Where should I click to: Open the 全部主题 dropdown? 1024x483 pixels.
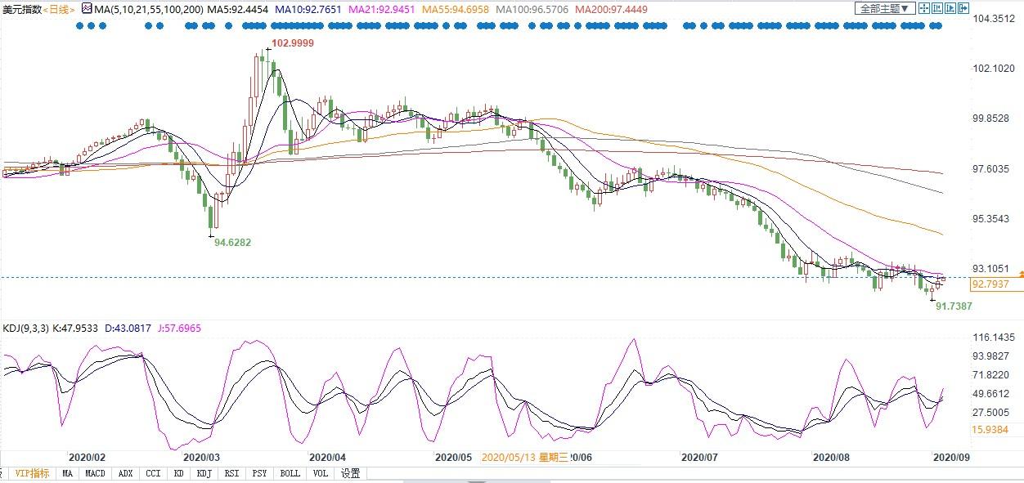point(884,9)
